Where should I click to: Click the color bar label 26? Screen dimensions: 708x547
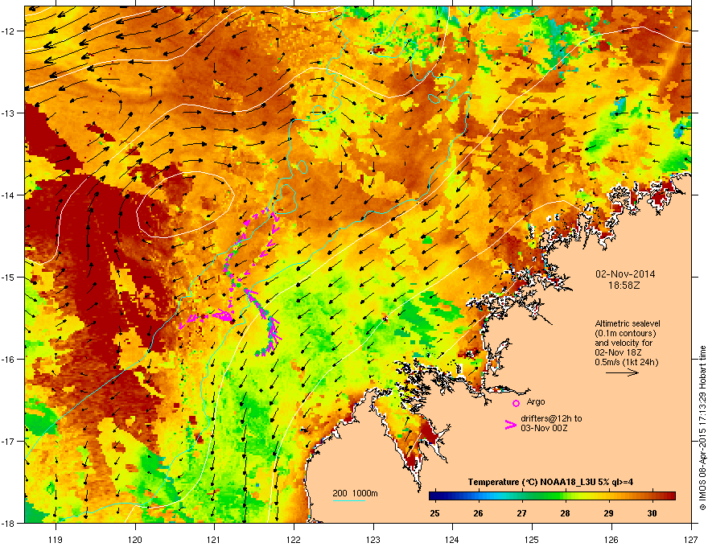tap(478, 513)
